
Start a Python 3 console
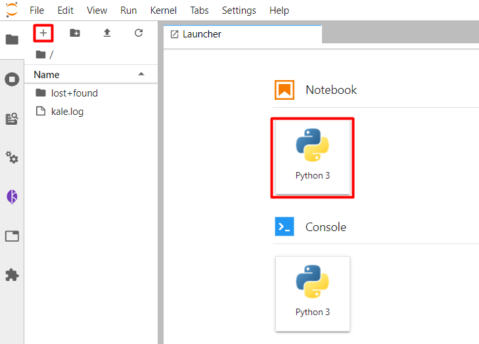point(313,293)
